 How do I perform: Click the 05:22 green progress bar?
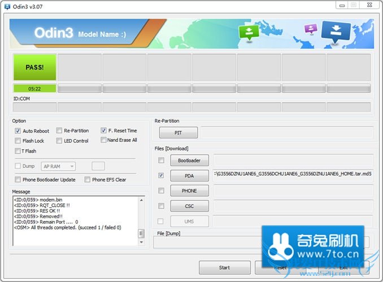(x=34, y=89)
